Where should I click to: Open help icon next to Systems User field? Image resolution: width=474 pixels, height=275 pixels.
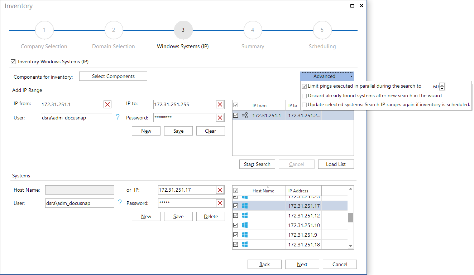click(x=120, y=203)
